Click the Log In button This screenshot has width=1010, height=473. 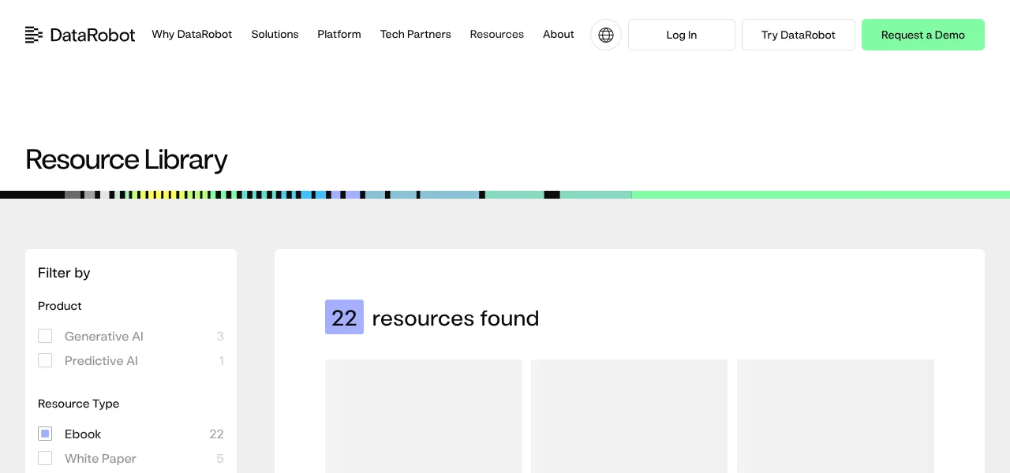[x=682, y=35]
